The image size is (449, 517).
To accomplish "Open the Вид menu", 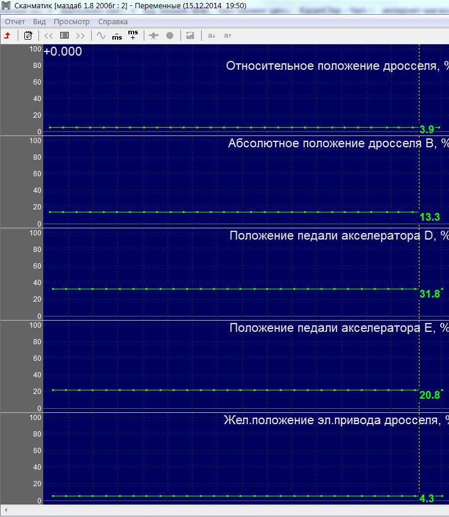I will 39,22.
